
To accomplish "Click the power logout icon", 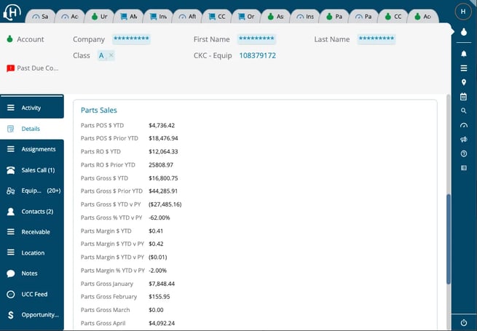I will coord(464,322).
